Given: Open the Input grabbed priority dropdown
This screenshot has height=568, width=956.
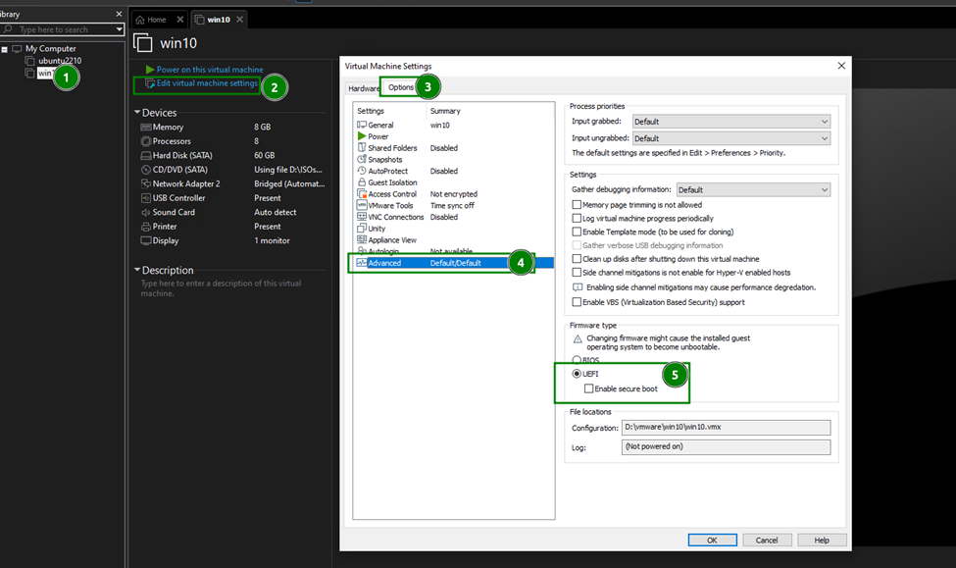Looking at the screenshot, I should 731,122.
